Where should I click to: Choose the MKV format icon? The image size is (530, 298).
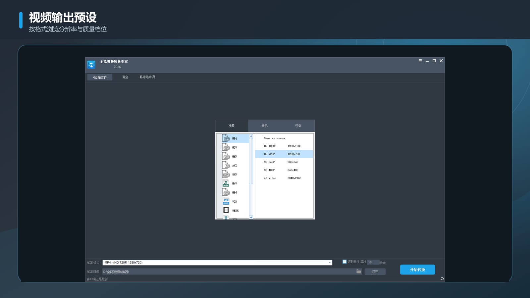[226, 156]
